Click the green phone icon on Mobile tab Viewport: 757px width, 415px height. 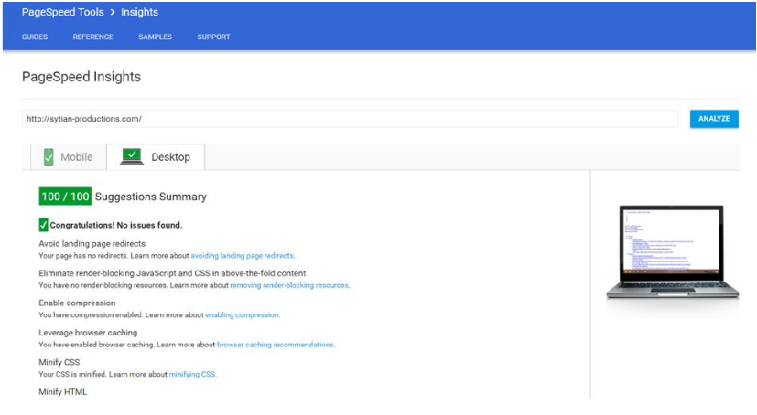point(49,157)
